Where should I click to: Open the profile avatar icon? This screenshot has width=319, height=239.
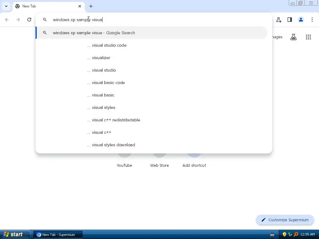[301, 20]
